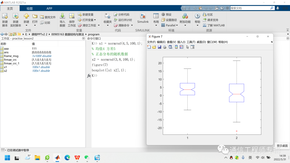Image resolution: width=290 pixels, height=163 pixels.
Task: Switch to the APP tab
Action: (49, 9)
